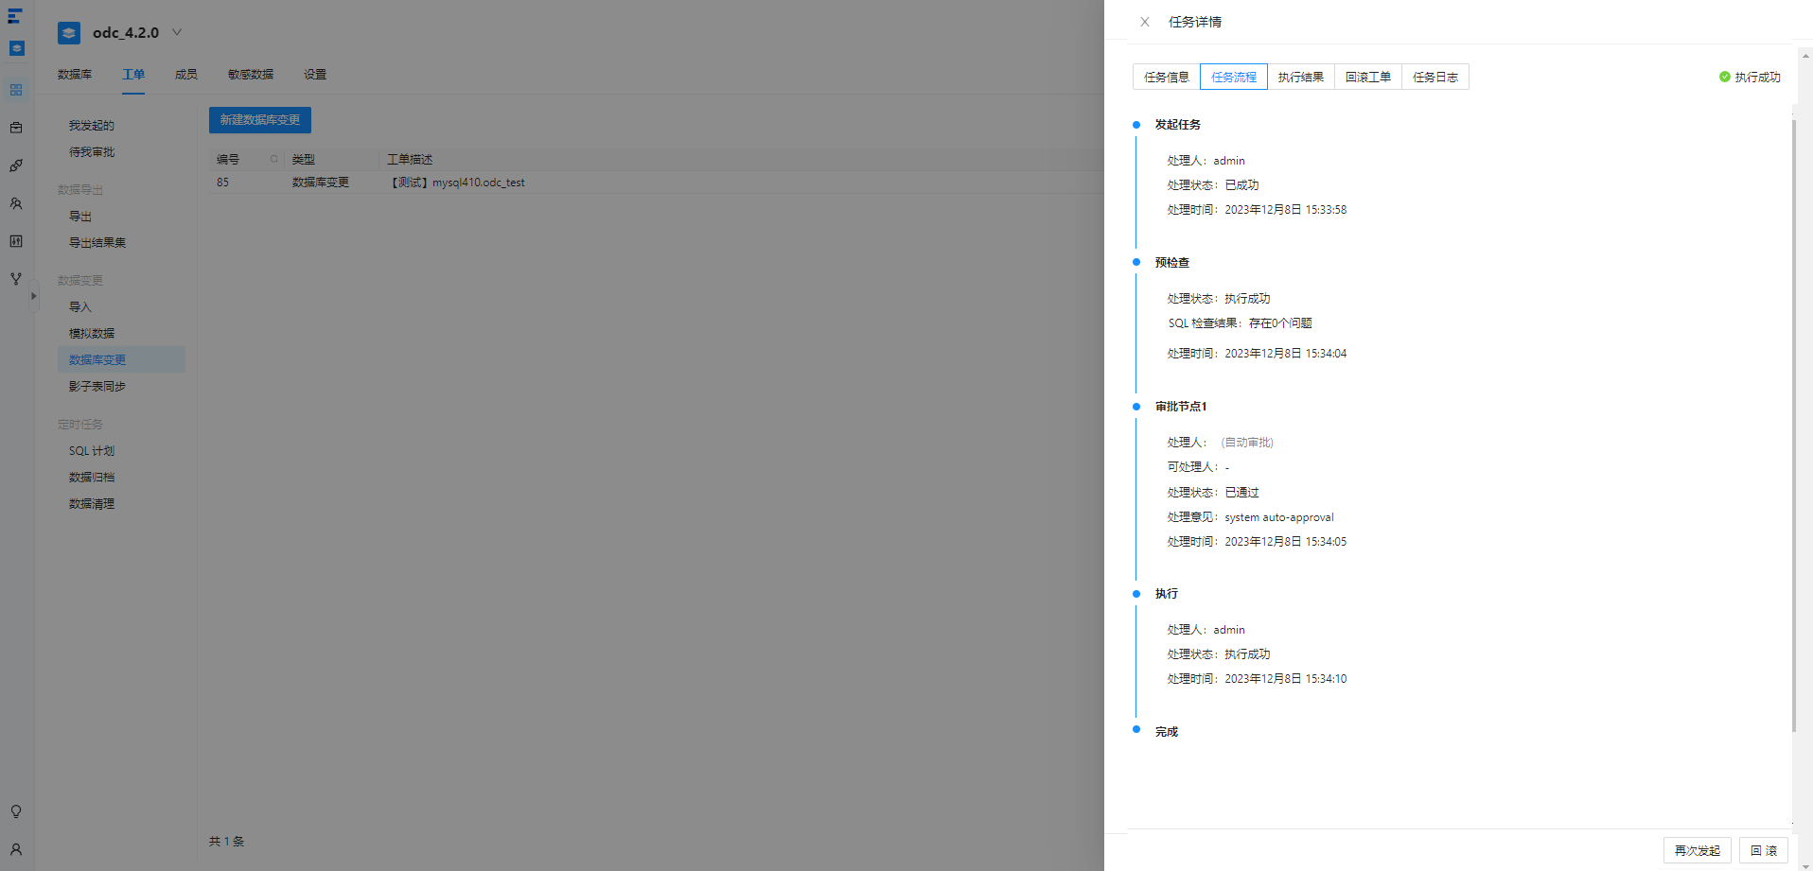The width and height of the screenshot is (1813, 871).
Task: Click the lightbulb help icon
Action: (16, 811)
